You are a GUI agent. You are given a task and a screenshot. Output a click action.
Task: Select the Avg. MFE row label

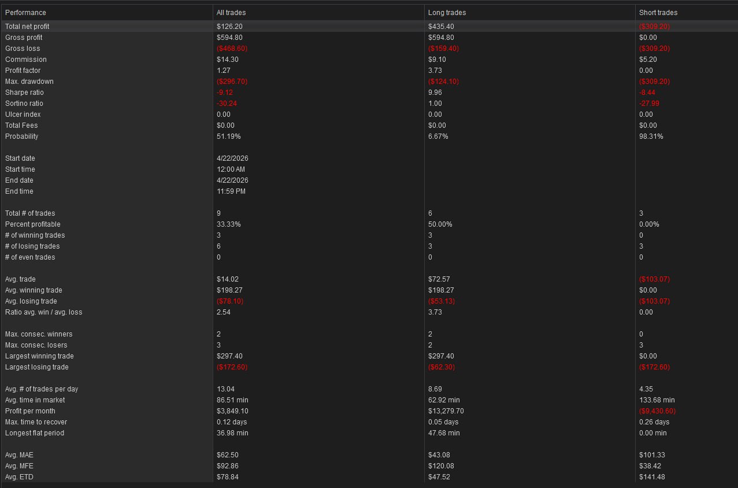[19, 466]
